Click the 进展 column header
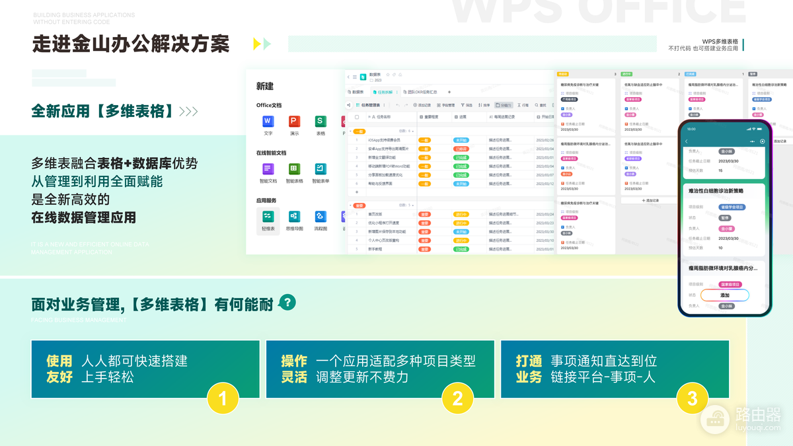 click(469, 117)
